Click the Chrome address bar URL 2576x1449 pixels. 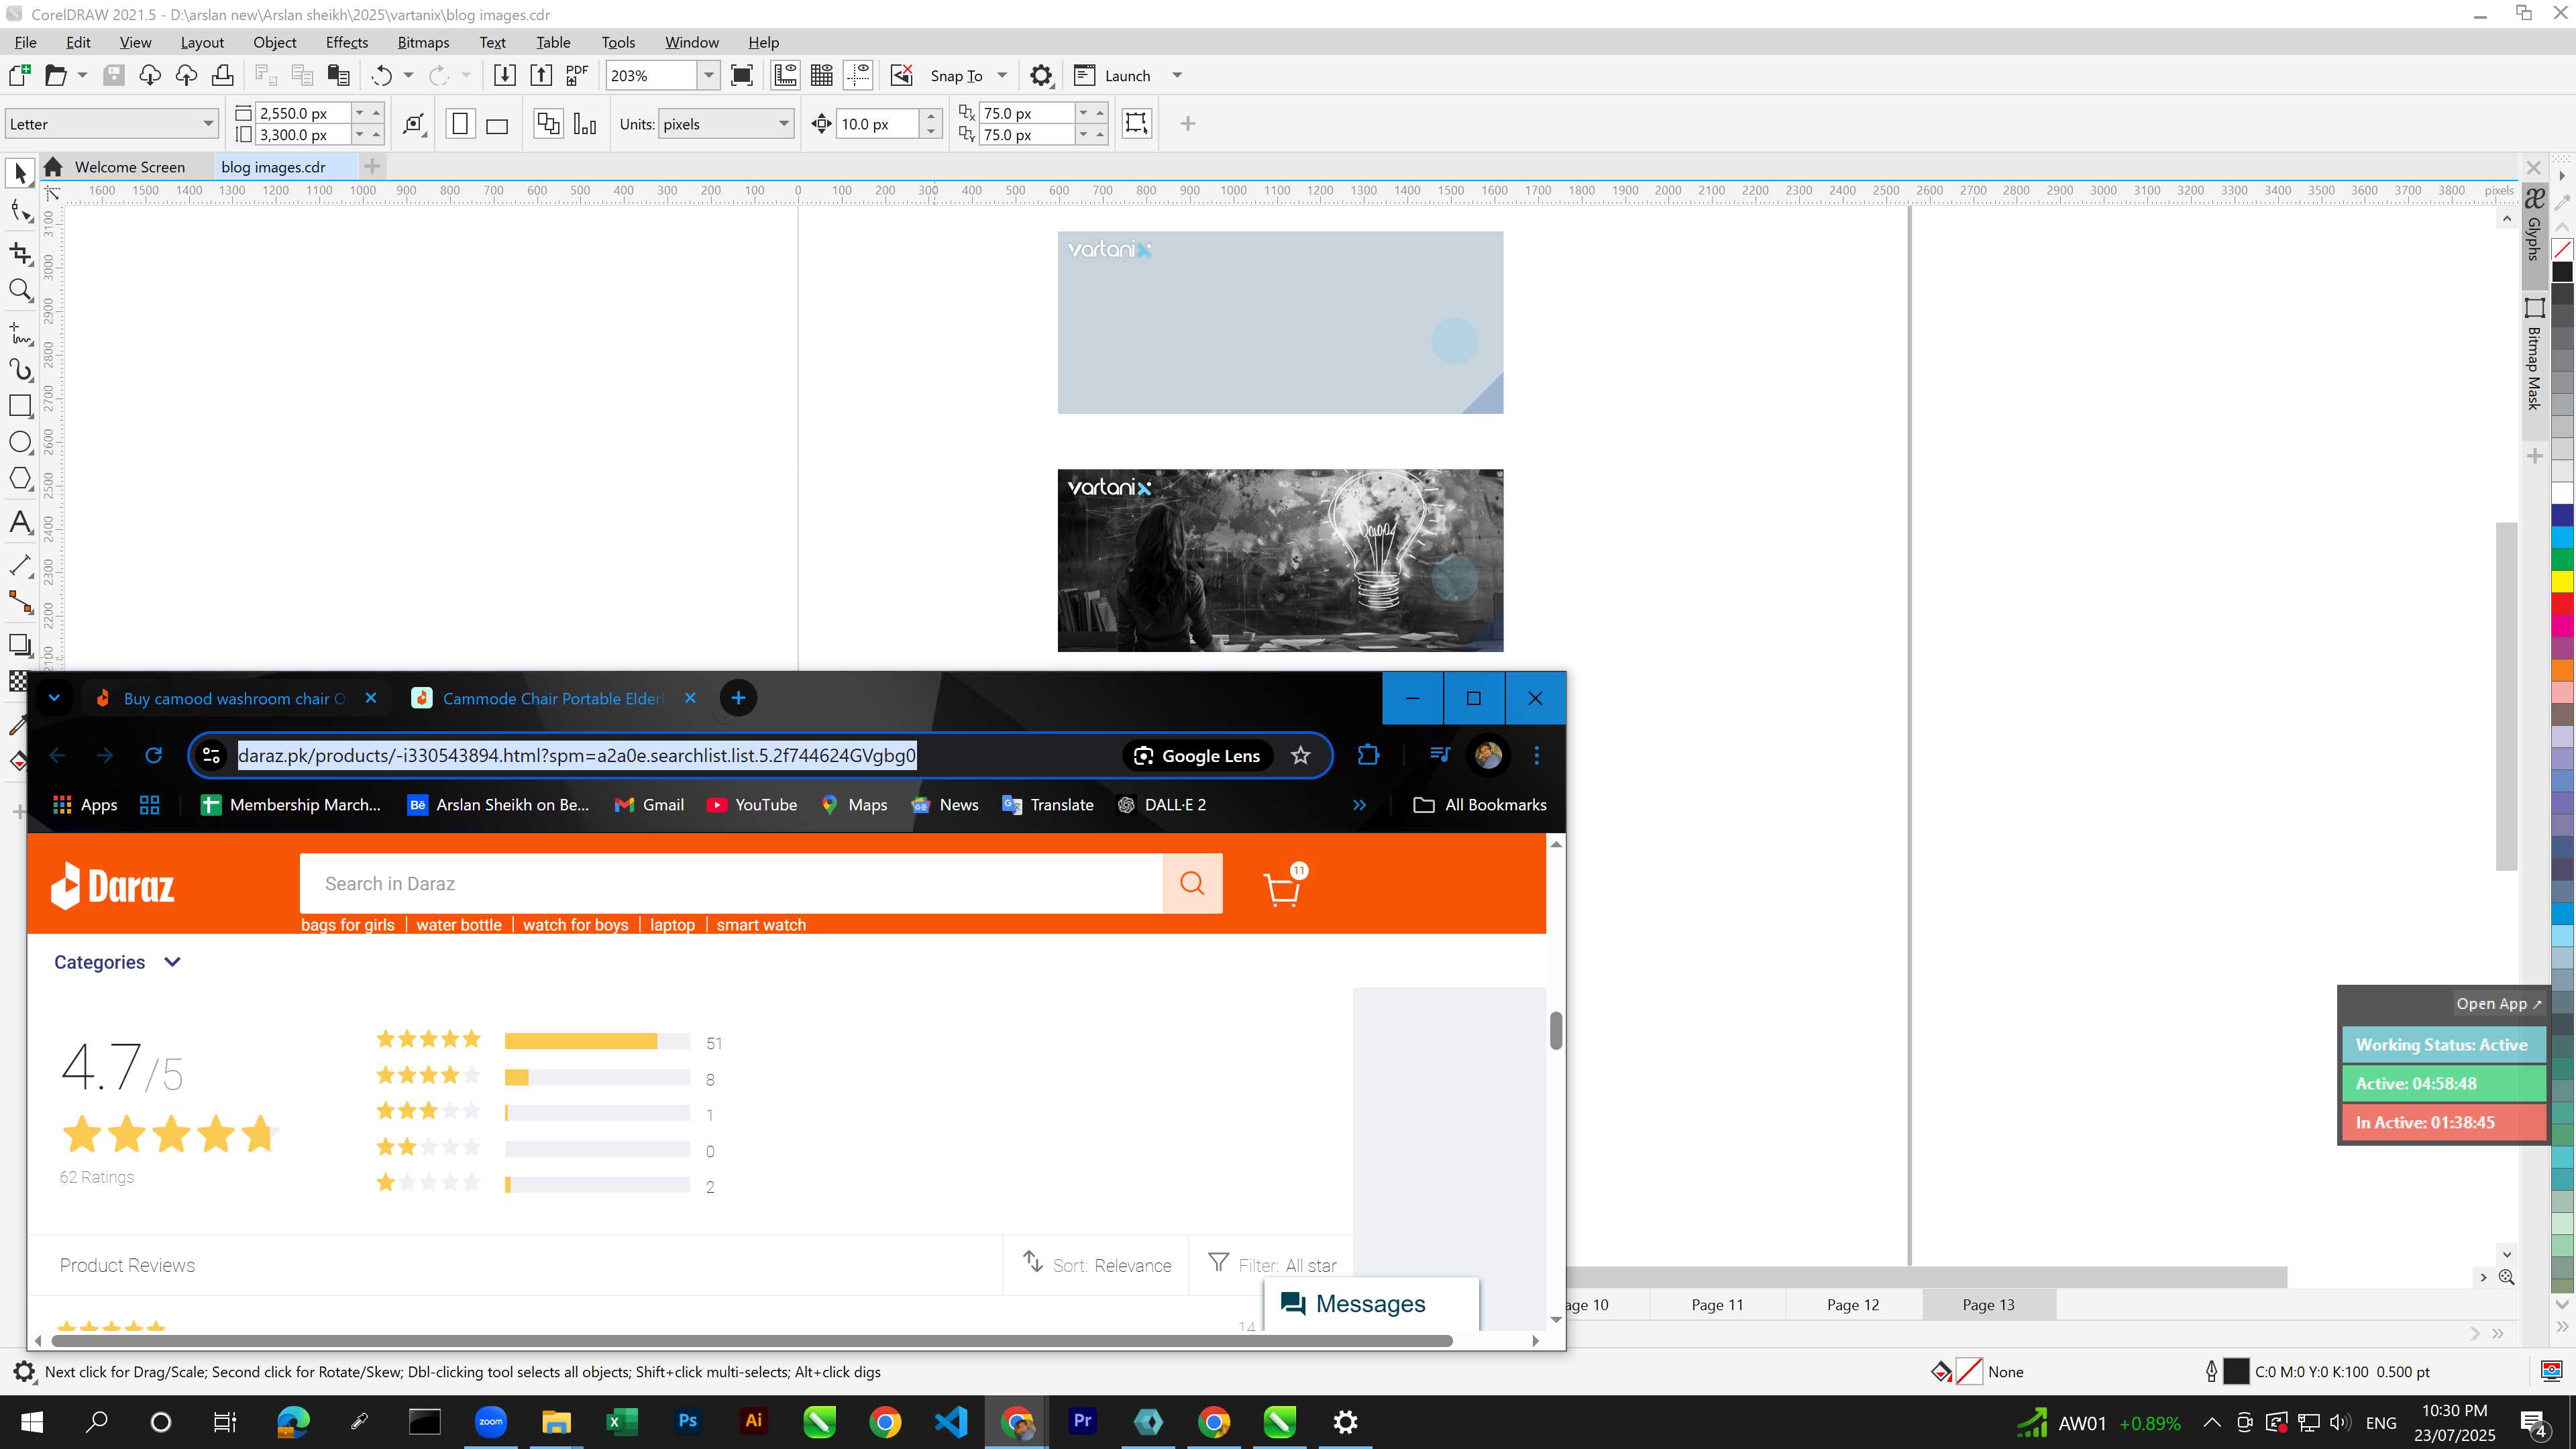pos(577,755)
